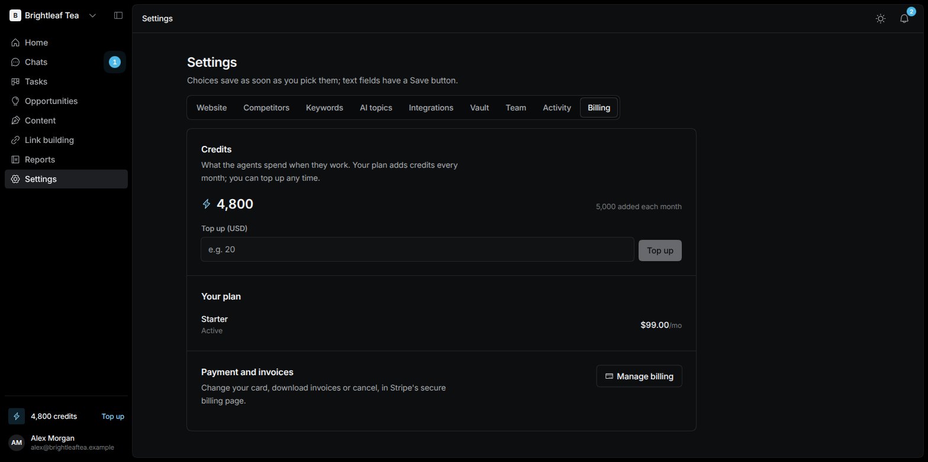Click the Home house icon
The image size is (928, 462).
tap(15, 43)
